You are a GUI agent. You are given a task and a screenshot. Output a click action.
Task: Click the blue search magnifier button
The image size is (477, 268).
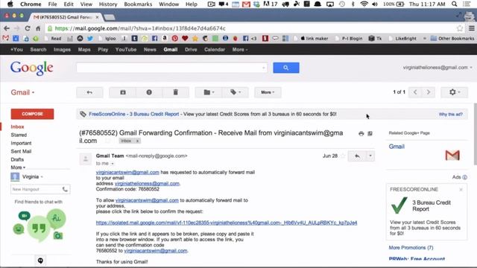coord(286,68)
